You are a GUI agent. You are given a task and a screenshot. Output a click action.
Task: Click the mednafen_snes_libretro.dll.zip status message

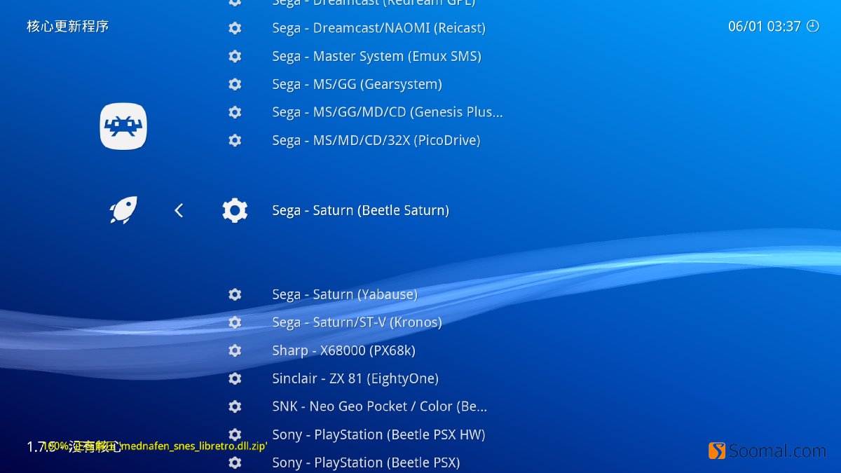point(156,446)
